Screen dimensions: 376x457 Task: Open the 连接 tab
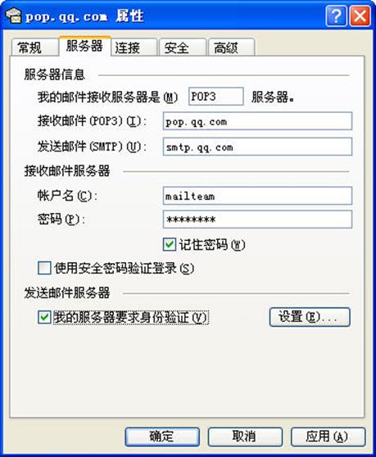pos(134,48)
